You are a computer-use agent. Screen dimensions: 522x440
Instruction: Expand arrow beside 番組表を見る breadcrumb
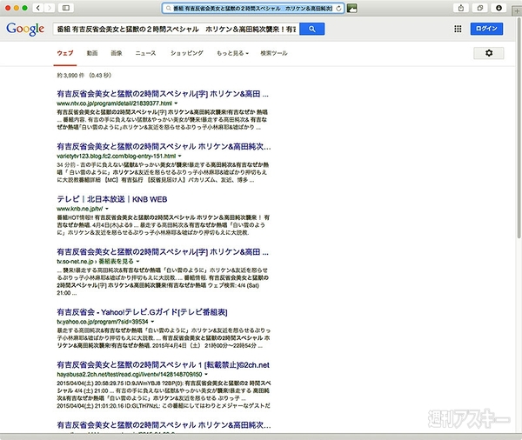[x=137, y=262]
